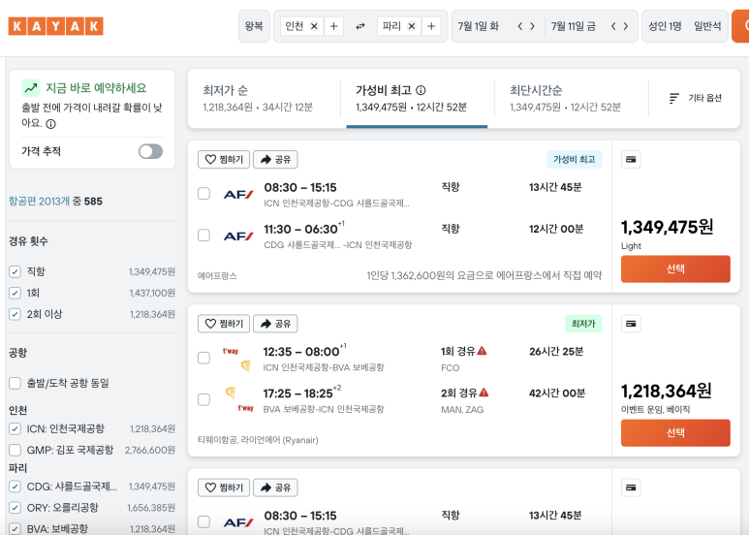The width and height of the screenshot is (749, 535).
Task: Select the 최단시간순 sorting tab
Action: pos(572,99)
